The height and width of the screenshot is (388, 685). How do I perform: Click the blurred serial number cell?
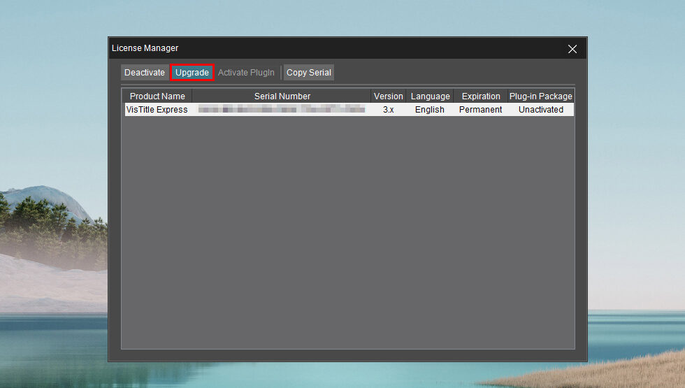coord(282,110)
